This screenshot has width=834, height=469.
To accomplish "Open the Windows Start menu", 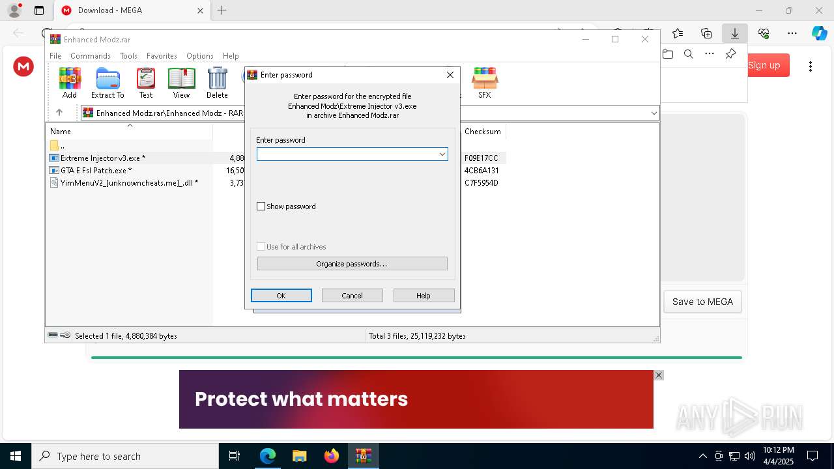I will click(16, 456).
